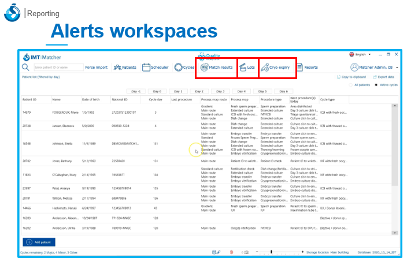Open the Scheduler calendar
The width and height of the screenshot is (407, 258).
tap(155, 68)
